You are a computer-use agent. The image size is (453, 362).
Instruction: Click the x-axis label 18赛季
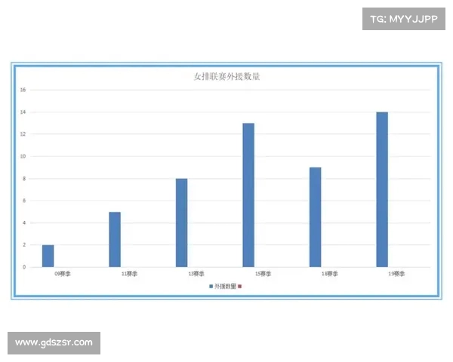pos(330,274)
